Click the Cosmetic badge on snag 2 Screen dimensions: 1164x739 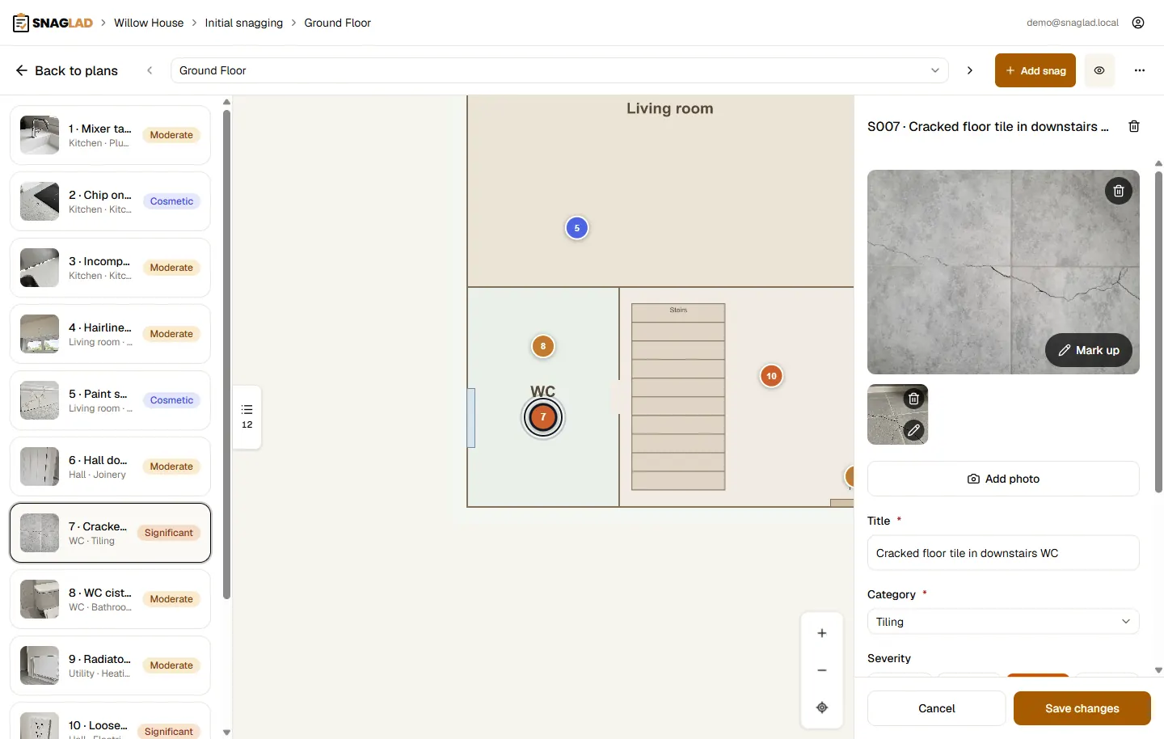coord(171,201)
